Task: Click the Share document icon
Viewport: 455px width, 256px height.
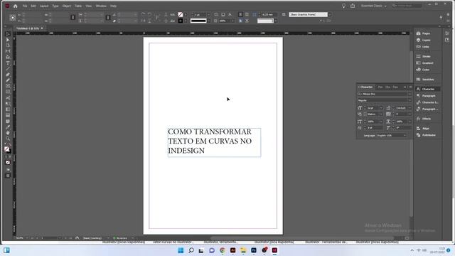Action: 353,6
